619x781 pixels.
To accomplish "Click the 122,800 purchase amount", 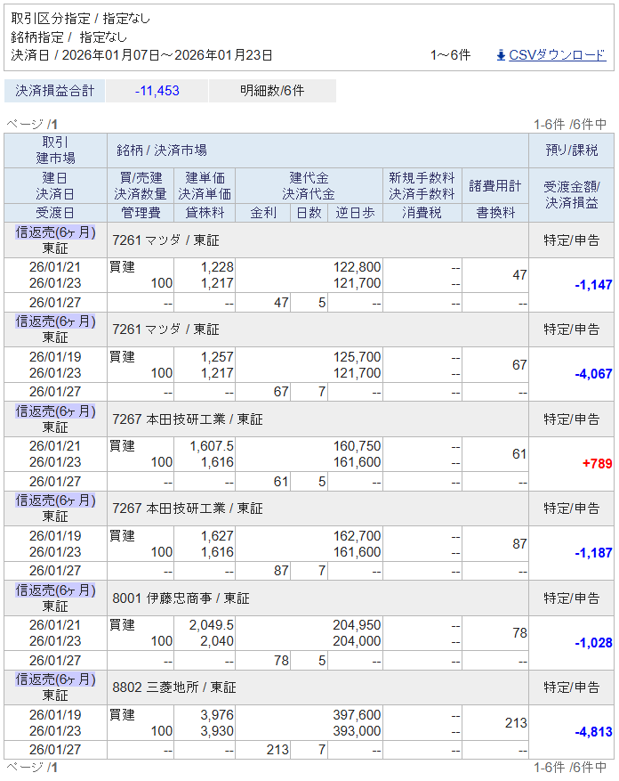I will point(357,267).
